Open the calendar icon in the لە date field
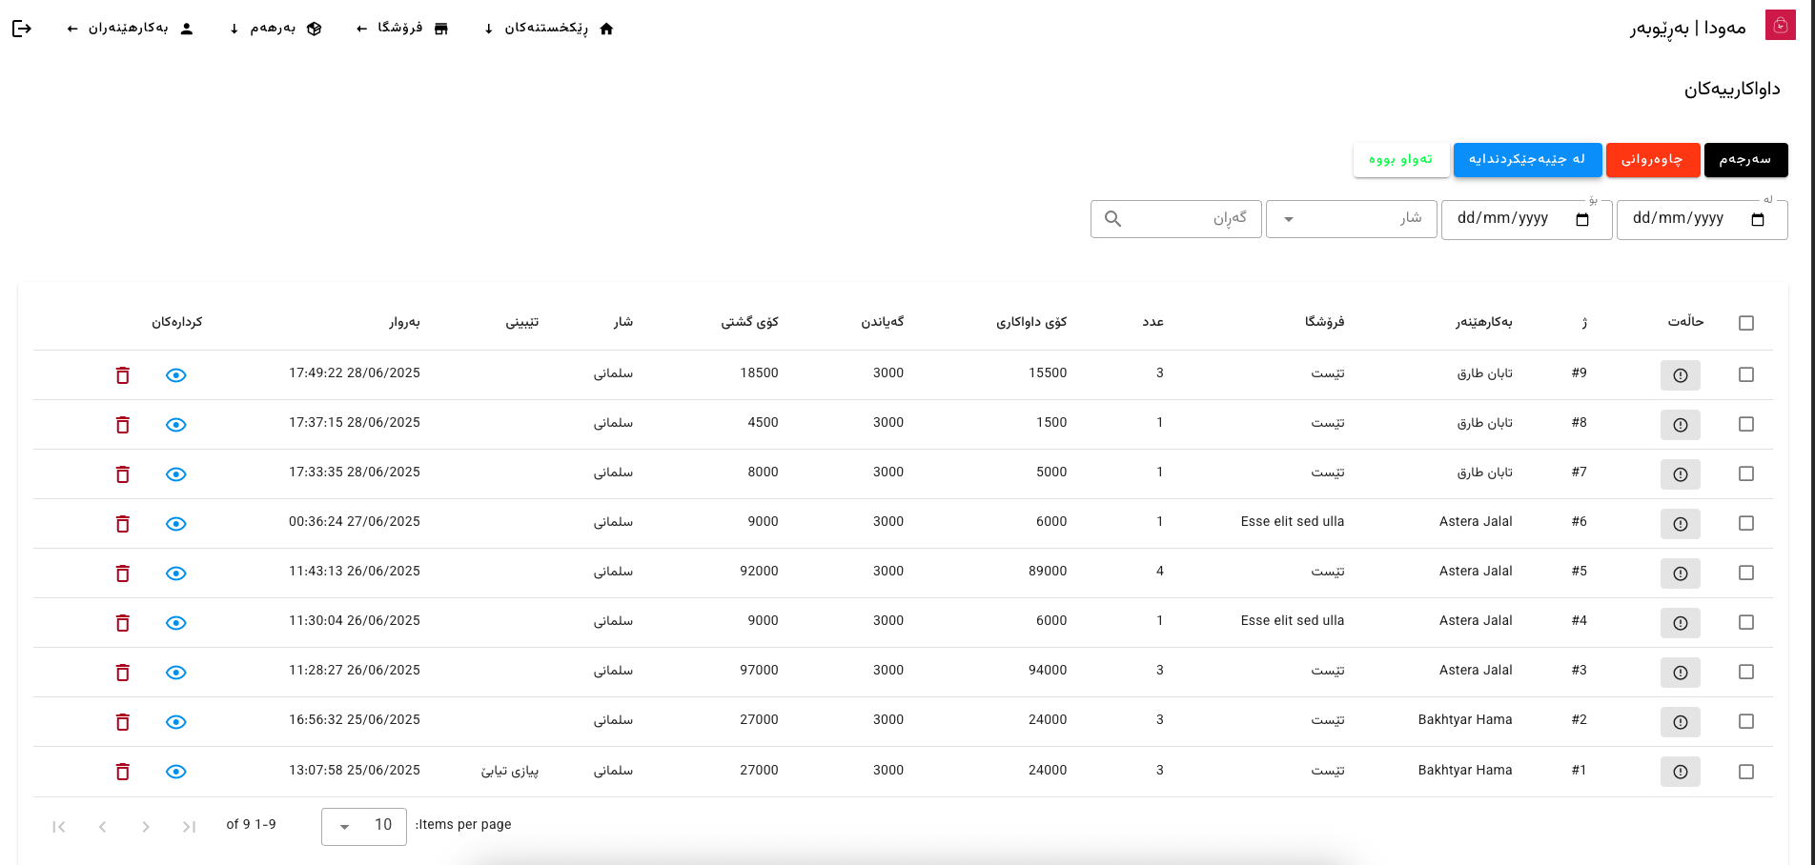 coord(1759,219)
